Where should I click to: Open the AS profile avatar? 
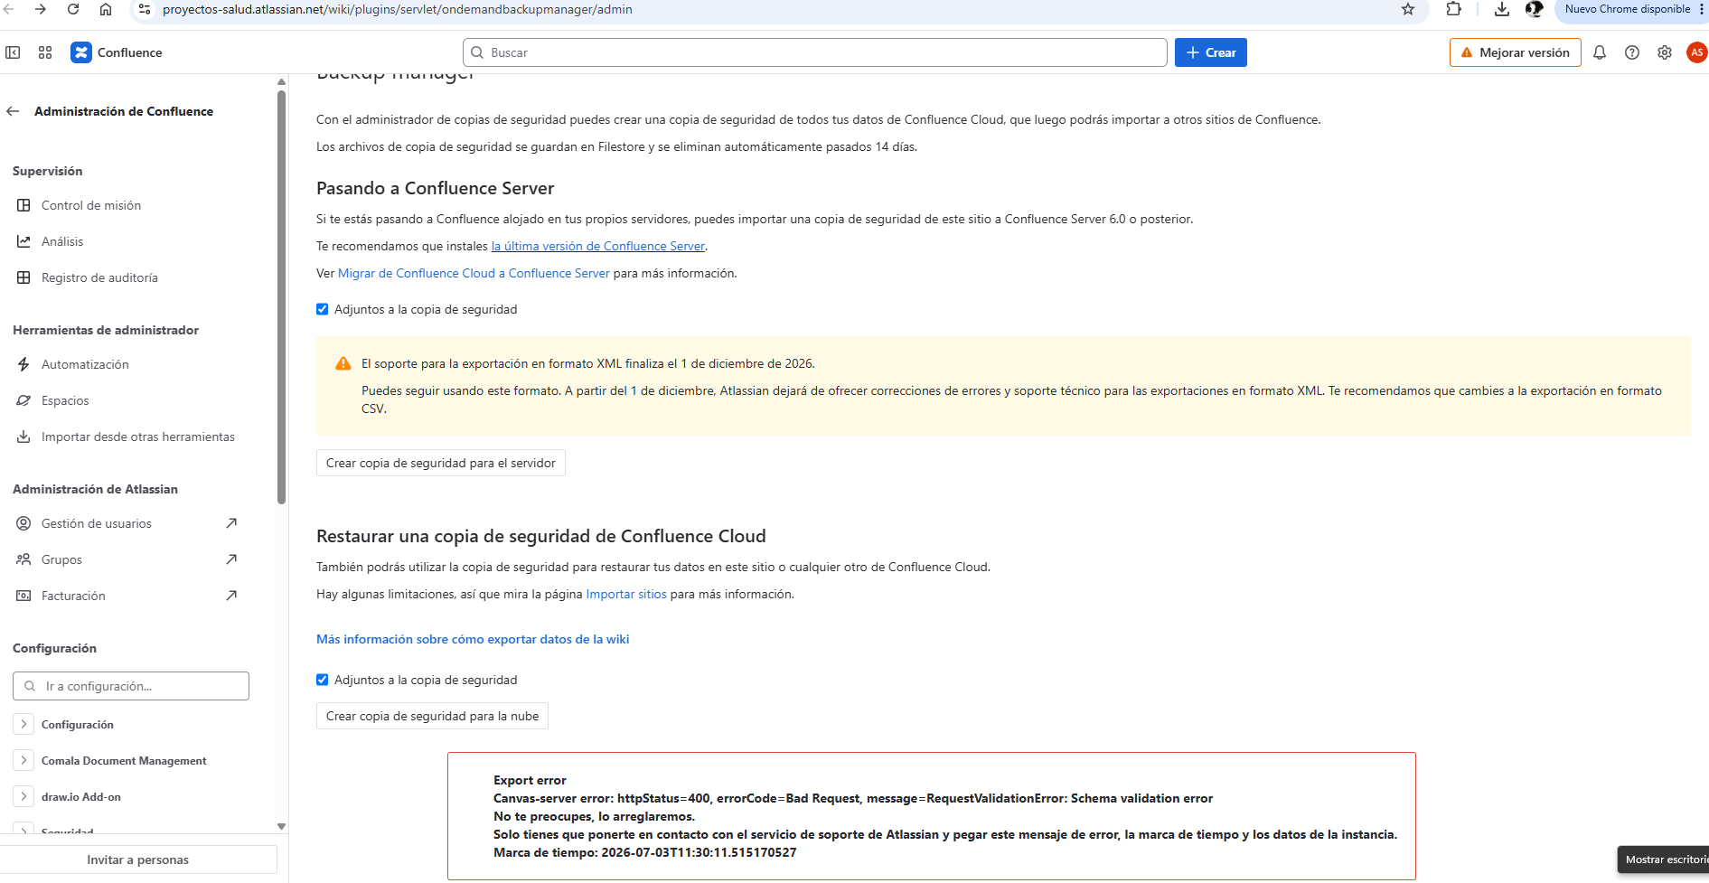(1696, 52)
